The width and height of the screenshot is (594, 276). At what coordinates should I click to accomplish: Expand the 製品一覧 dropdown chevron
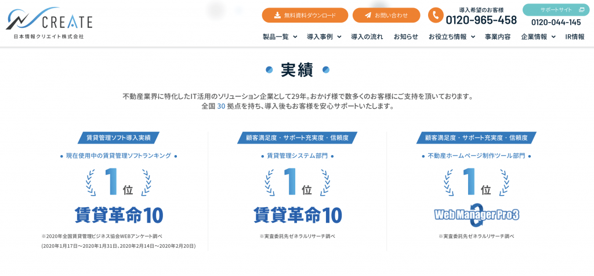(x=295, y=36)
